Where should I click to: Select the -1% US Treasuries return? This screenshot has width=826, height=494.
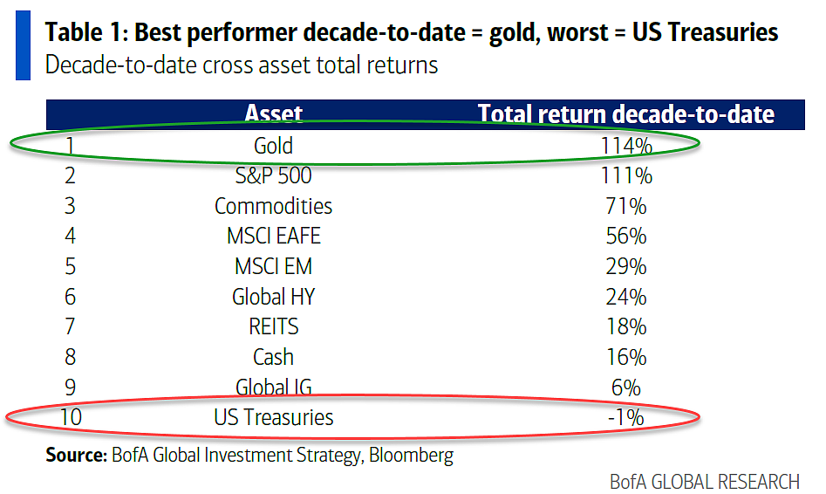pos(625,417)
